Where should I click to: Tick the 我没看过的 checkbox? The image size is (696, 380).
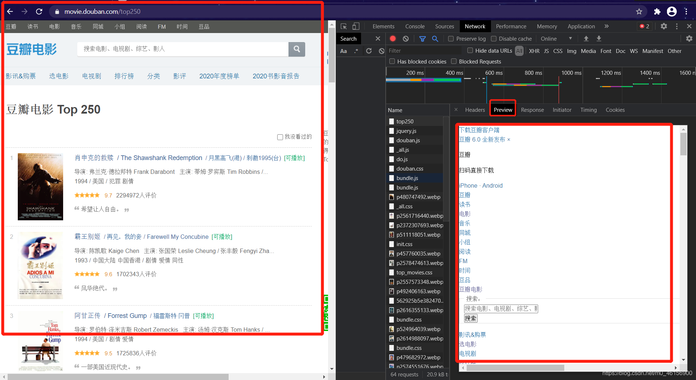click(280, 137)
